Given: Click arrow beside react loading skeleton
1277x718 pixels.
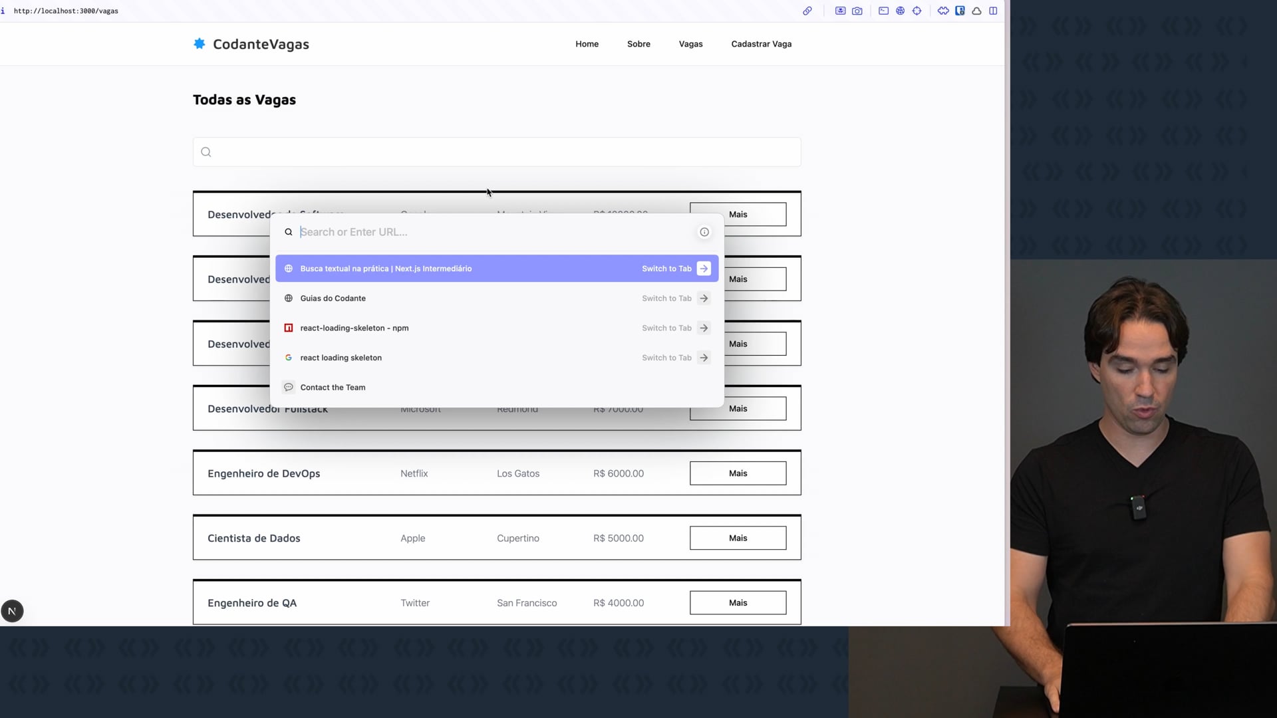Looking at the screenshot, I should coord(704,358).
